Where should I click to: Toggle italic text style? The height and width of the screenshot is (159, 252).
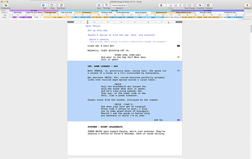(166, 5)
